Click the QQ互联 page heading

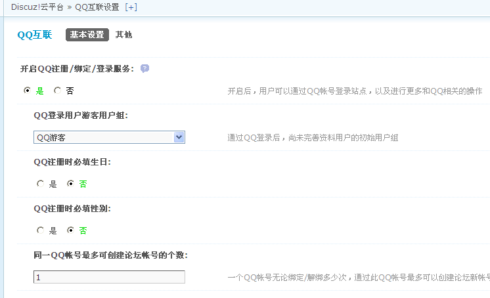(x=34, y=35)
